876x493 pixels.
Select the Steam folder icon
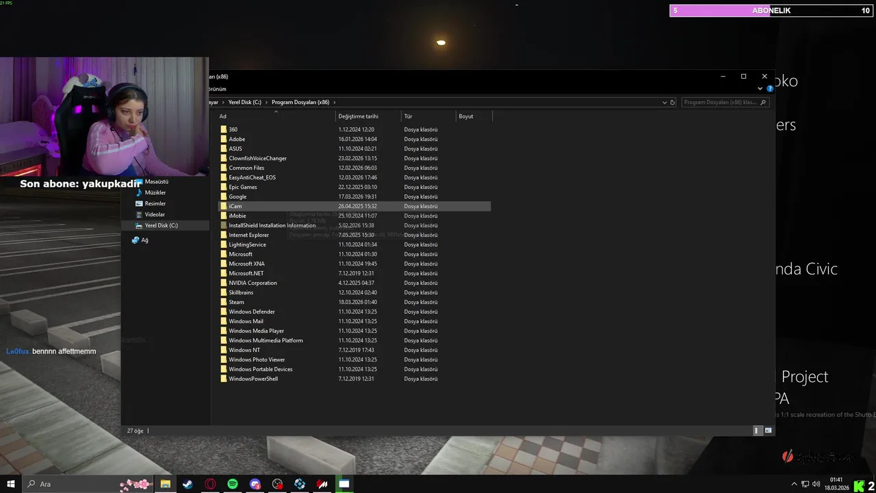(x=223, y=302)
